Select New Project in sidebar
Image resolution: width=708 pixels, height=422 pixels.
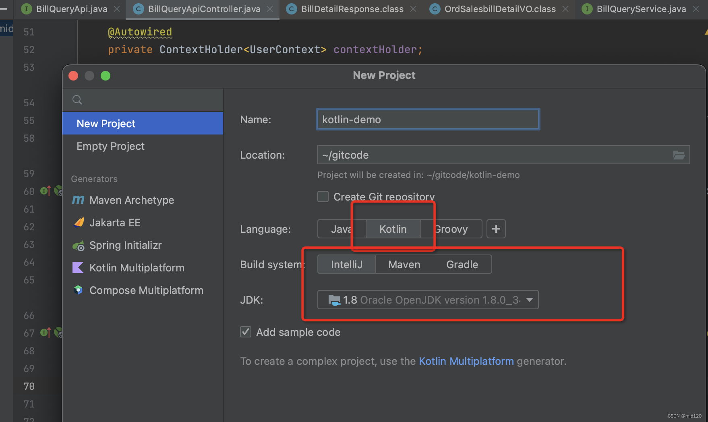(143, 123)
